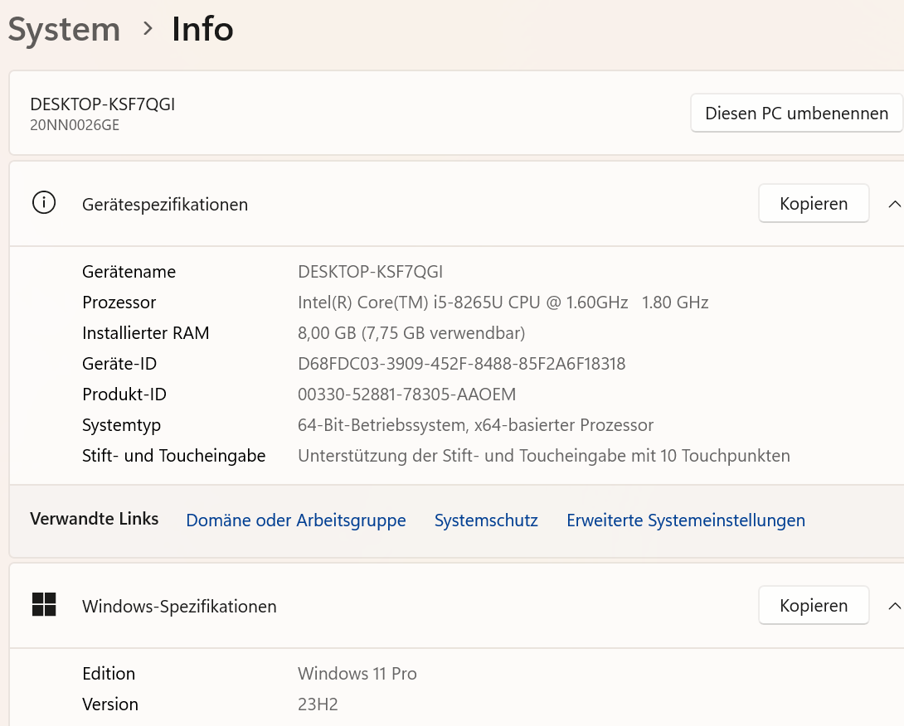
Task: Click 'Diesen PC umbenennen' button
Action: [797, 113]
